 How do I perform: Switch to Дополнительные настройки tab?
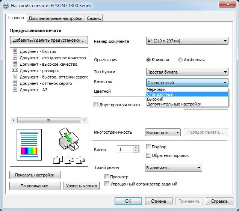click(56, 18)
